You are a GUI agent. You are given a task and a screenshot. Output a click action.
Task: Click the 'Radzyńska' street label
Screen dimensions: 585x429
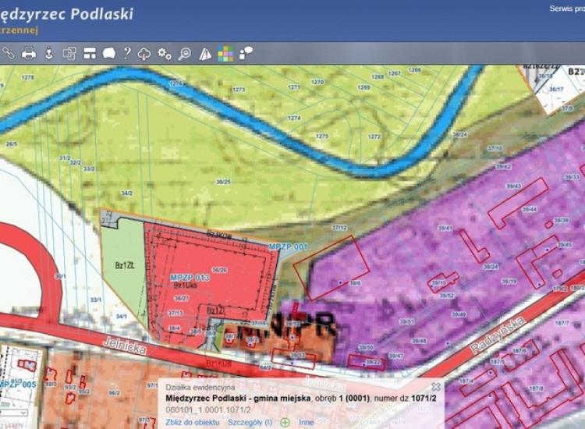click(x=498, y=335)
